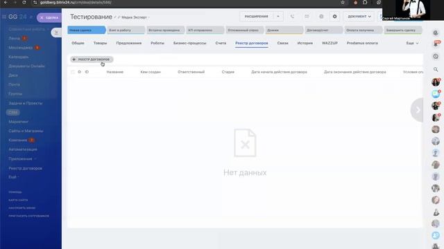Collapse the left menu with the round toggle button

[56, 33]
